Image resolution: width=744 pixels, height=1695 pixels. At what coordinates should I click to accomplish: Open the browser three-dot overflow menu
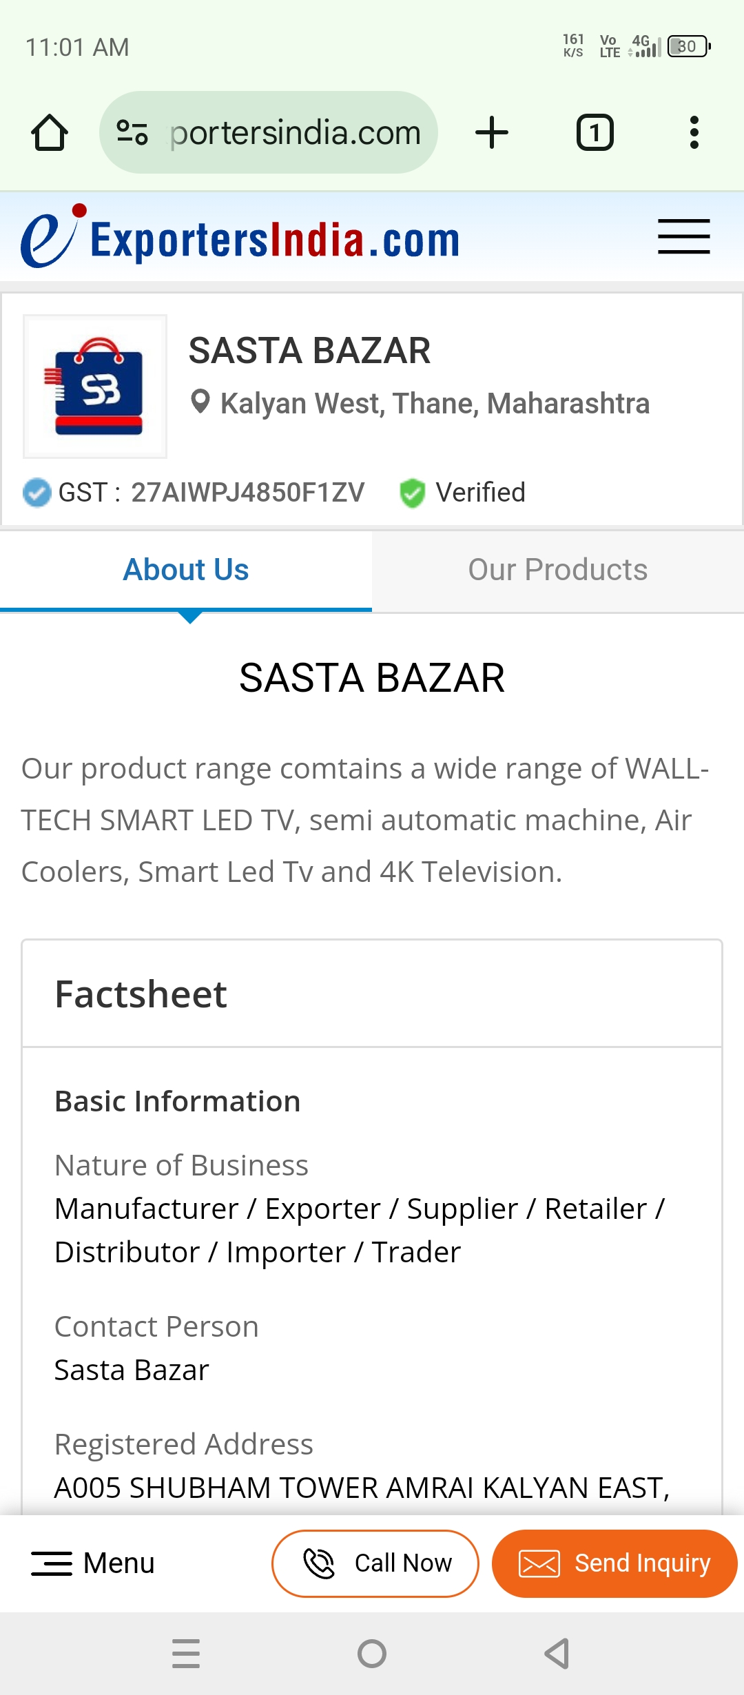click(x=694, y=132)
